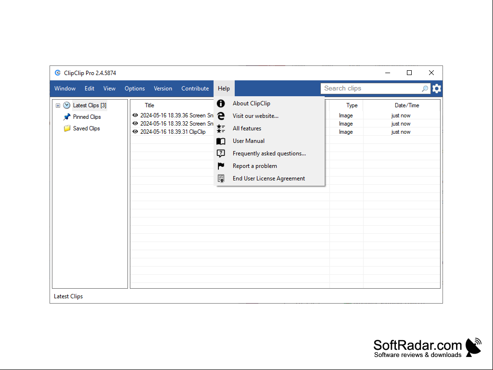Minimize the ClipClip Pro window
The height and width of the screenshot is (370, 493).
[388, 73]
